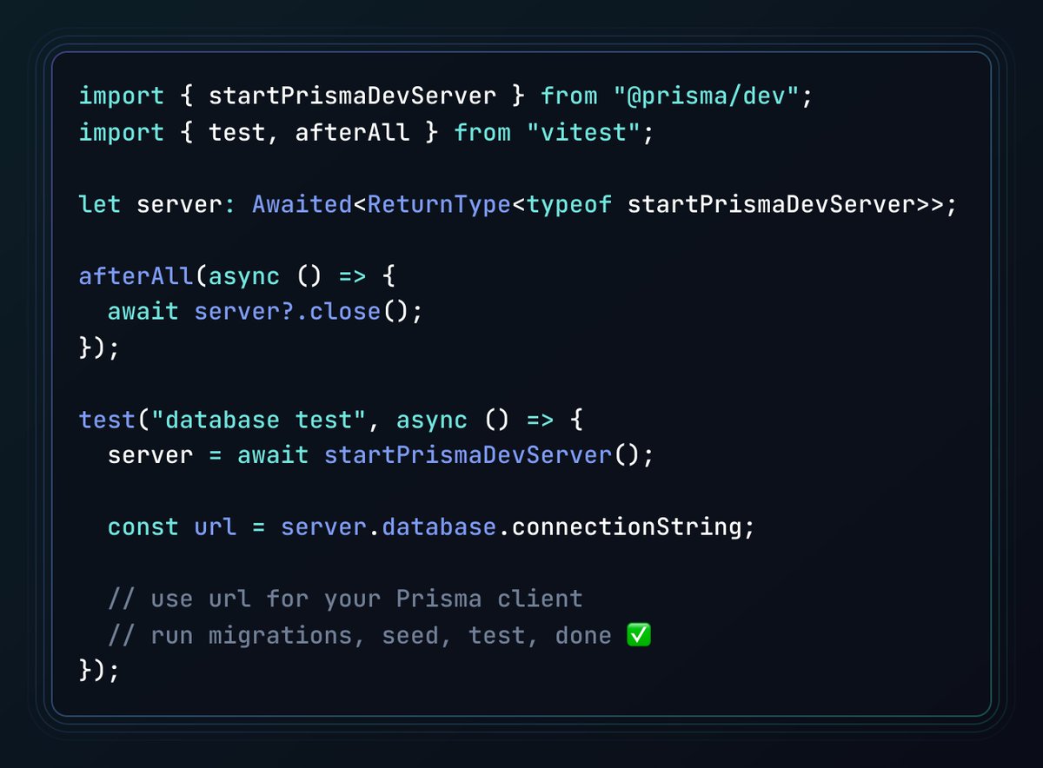Click the test function name

tap(106, 419)
